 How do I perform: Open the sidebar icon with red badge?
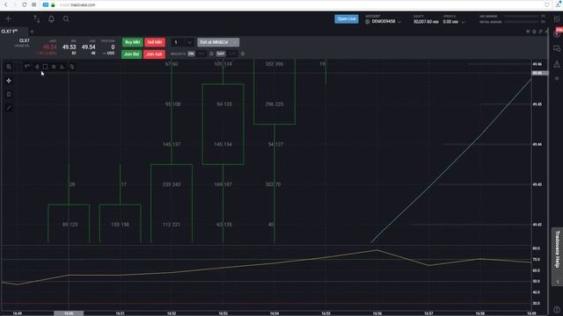pyautogui.click(x=557, y=33)
